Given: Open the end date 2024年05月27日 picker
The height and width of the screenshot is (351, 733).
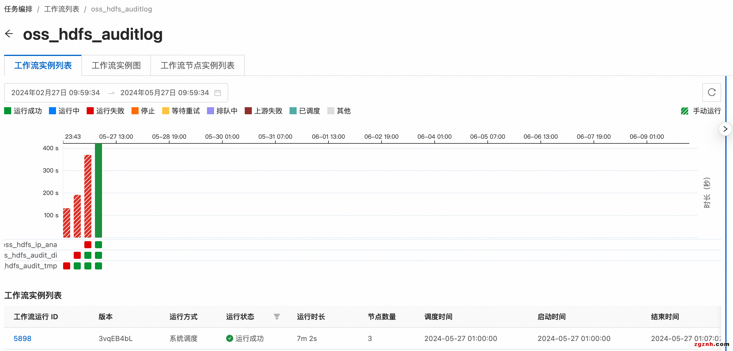Looking at the screenshot, I should point(165,93).
